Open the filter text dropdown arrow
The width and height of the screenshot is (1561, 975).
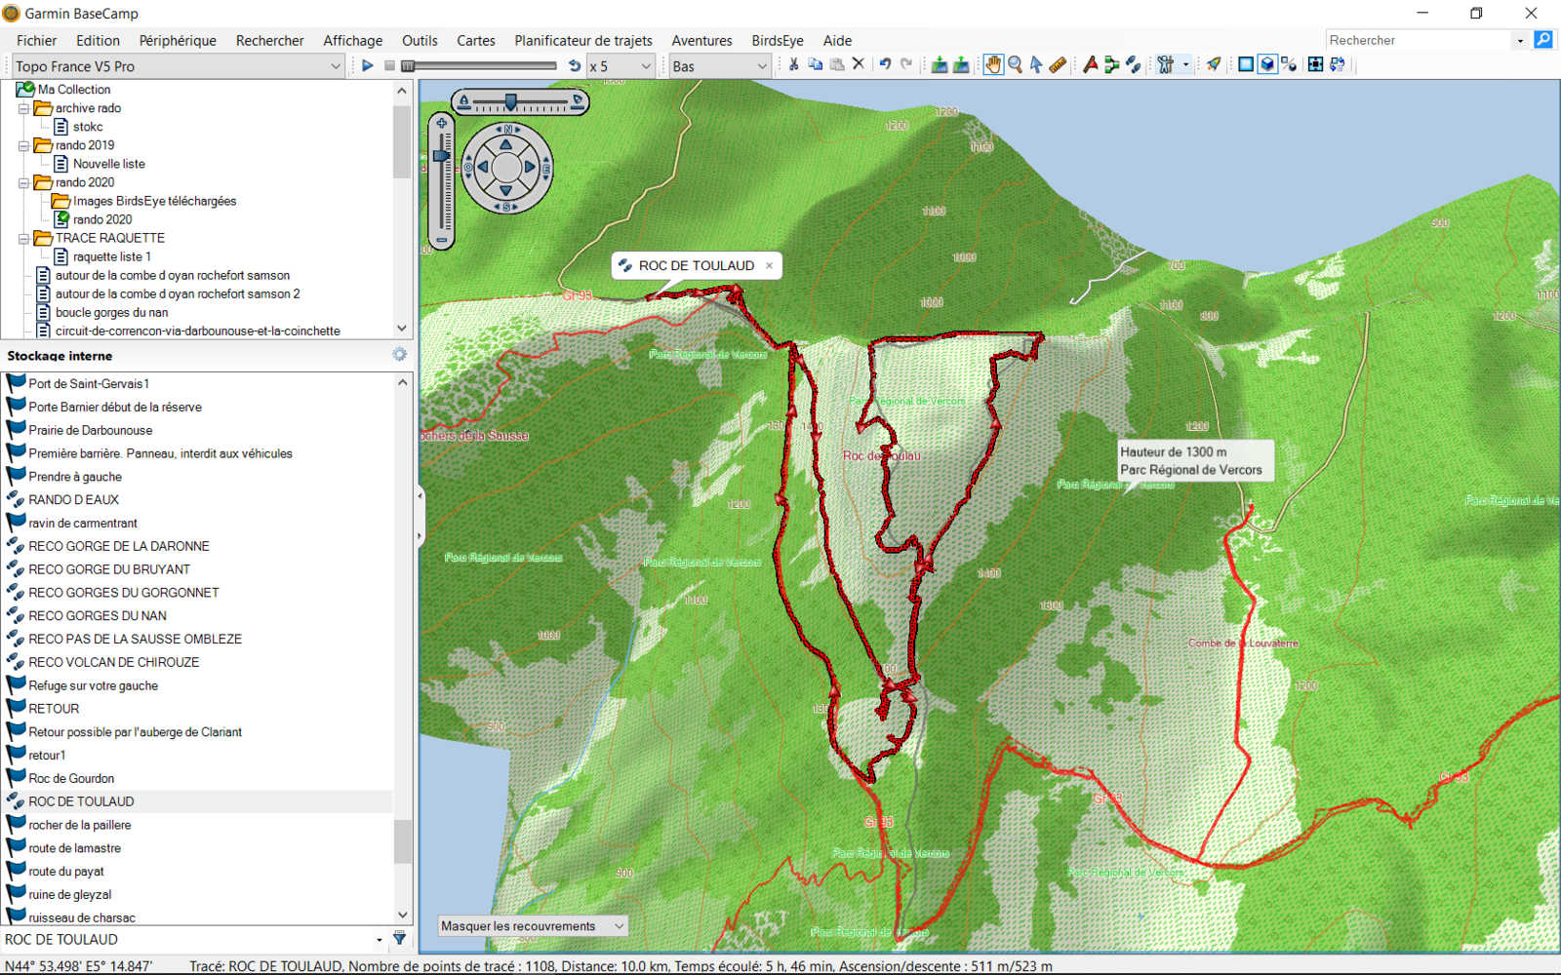[x=380, y=940]
